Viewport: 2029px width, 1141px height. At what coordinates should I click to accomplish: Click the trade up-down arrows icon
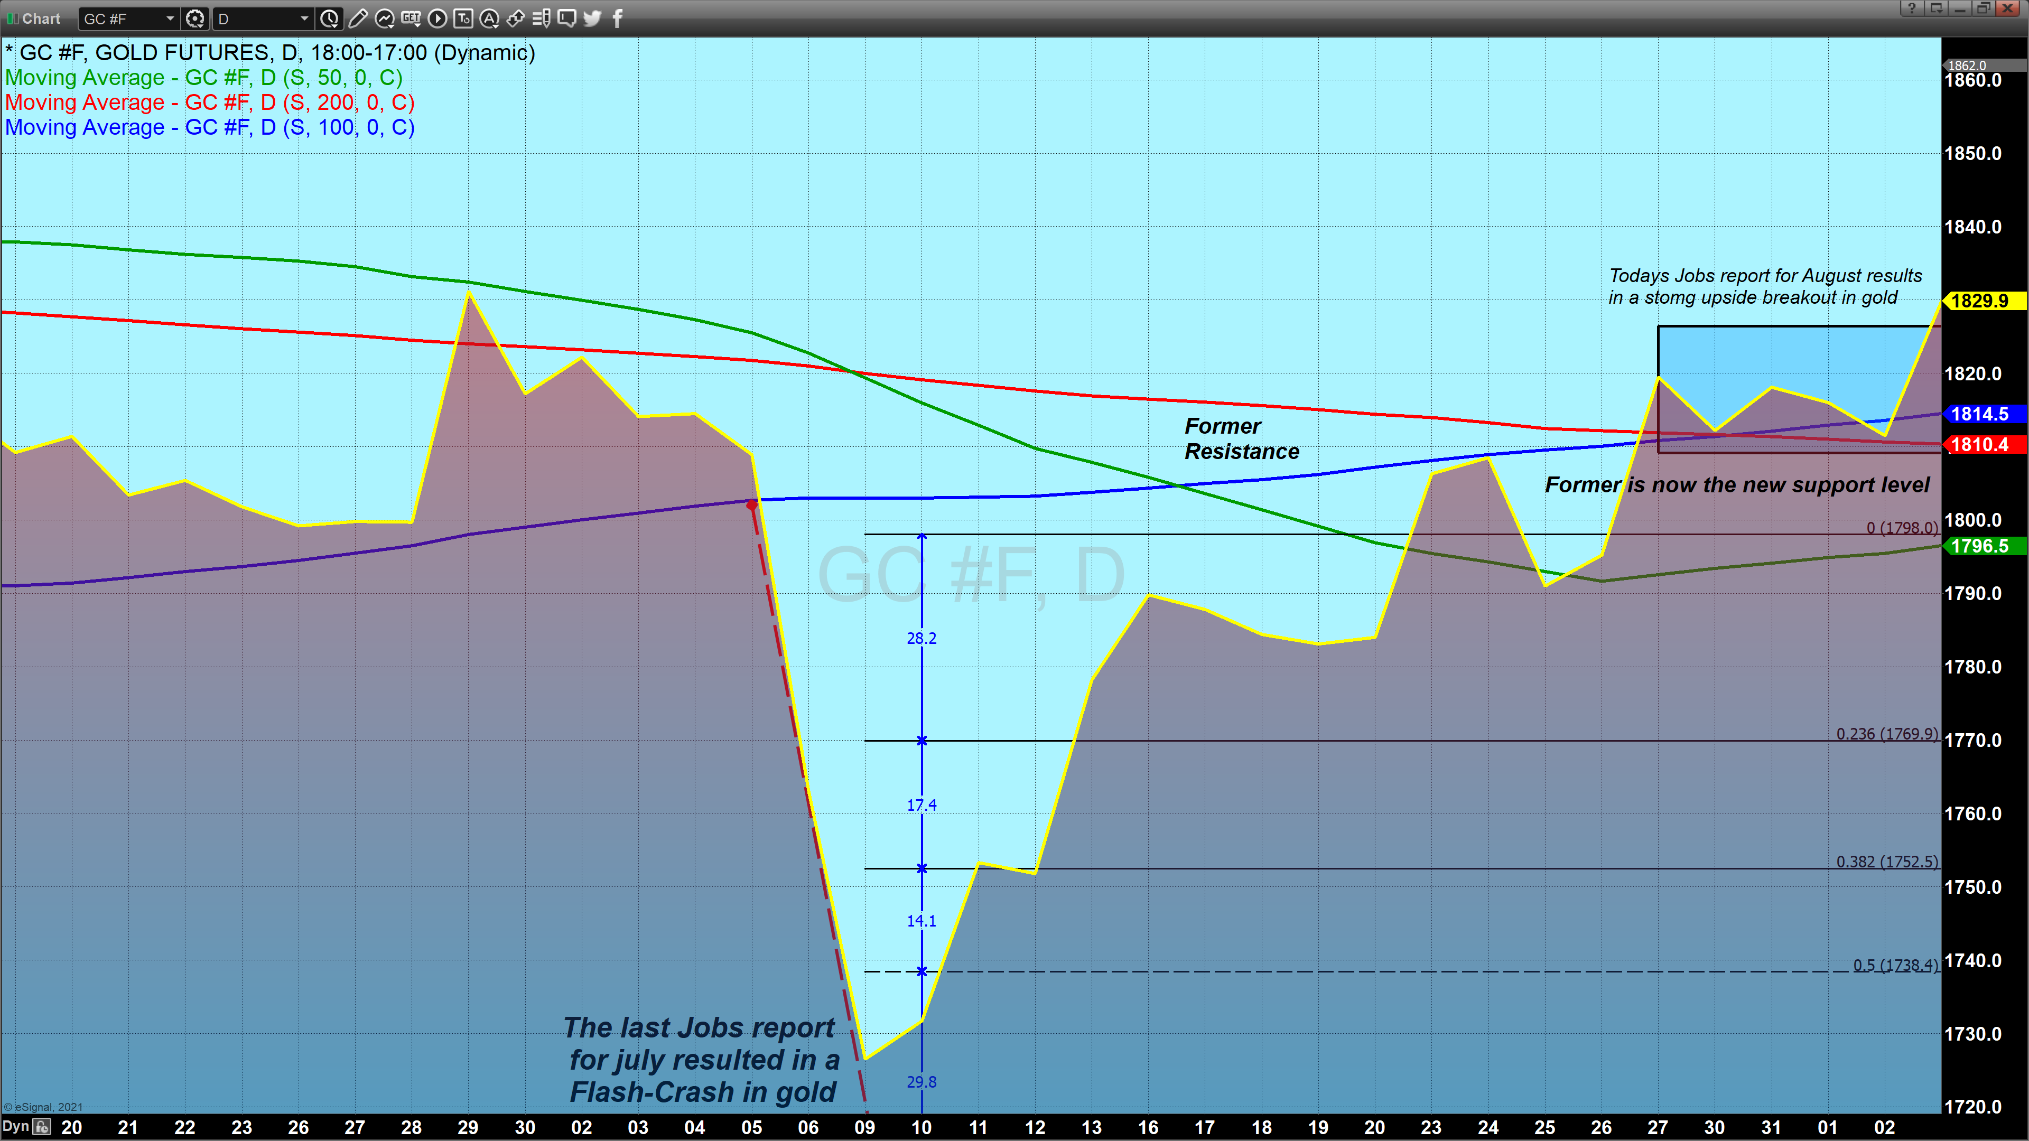[x=515, y=18]
